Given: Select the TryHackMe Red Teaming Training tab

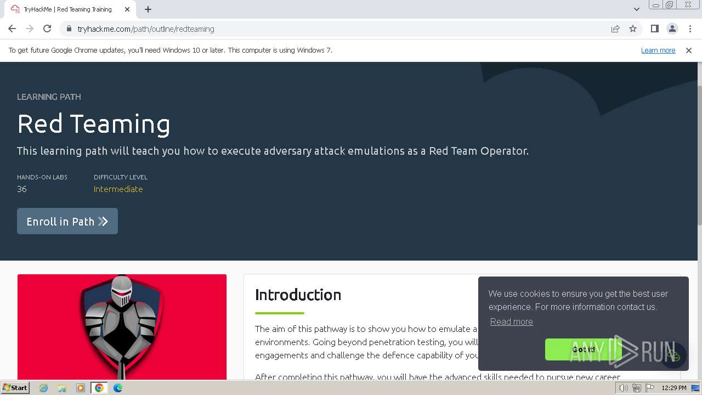Looking at the screenshot, I should pos(70,9).
